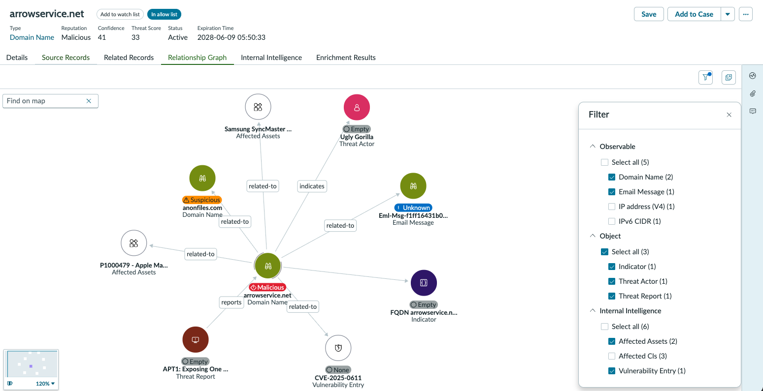Select the FQDN arrowservice indicator node

(x=424, y=283)
